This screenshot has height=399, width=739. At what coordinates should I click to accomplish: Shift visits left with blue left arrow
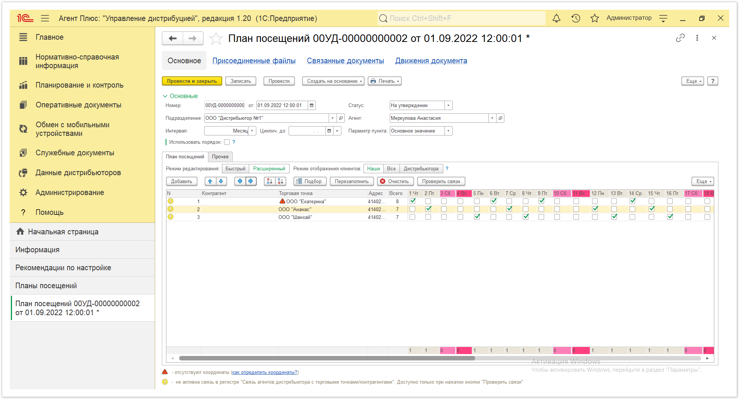click(x=240, y=181)
